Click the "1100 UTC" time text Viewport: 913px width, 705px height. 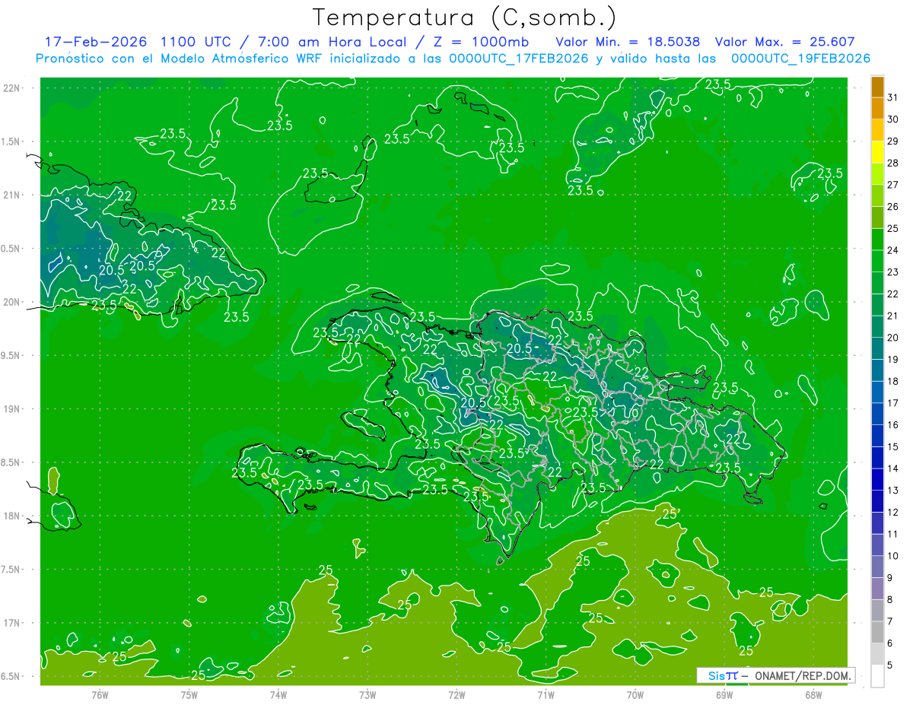tap(196, 42)
